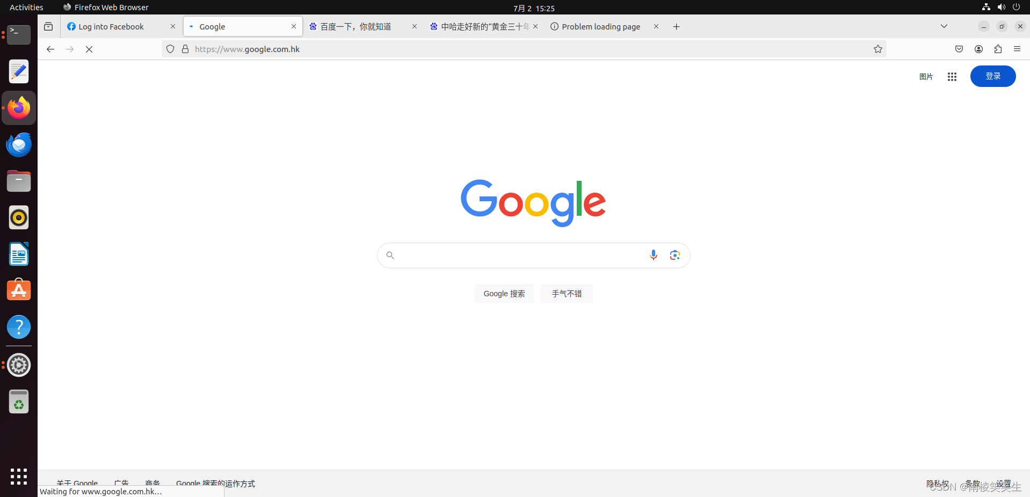The height and width of the screenshot is (497, 1030).
Task: Search by image with Google Lens
Action: point(675,255)
